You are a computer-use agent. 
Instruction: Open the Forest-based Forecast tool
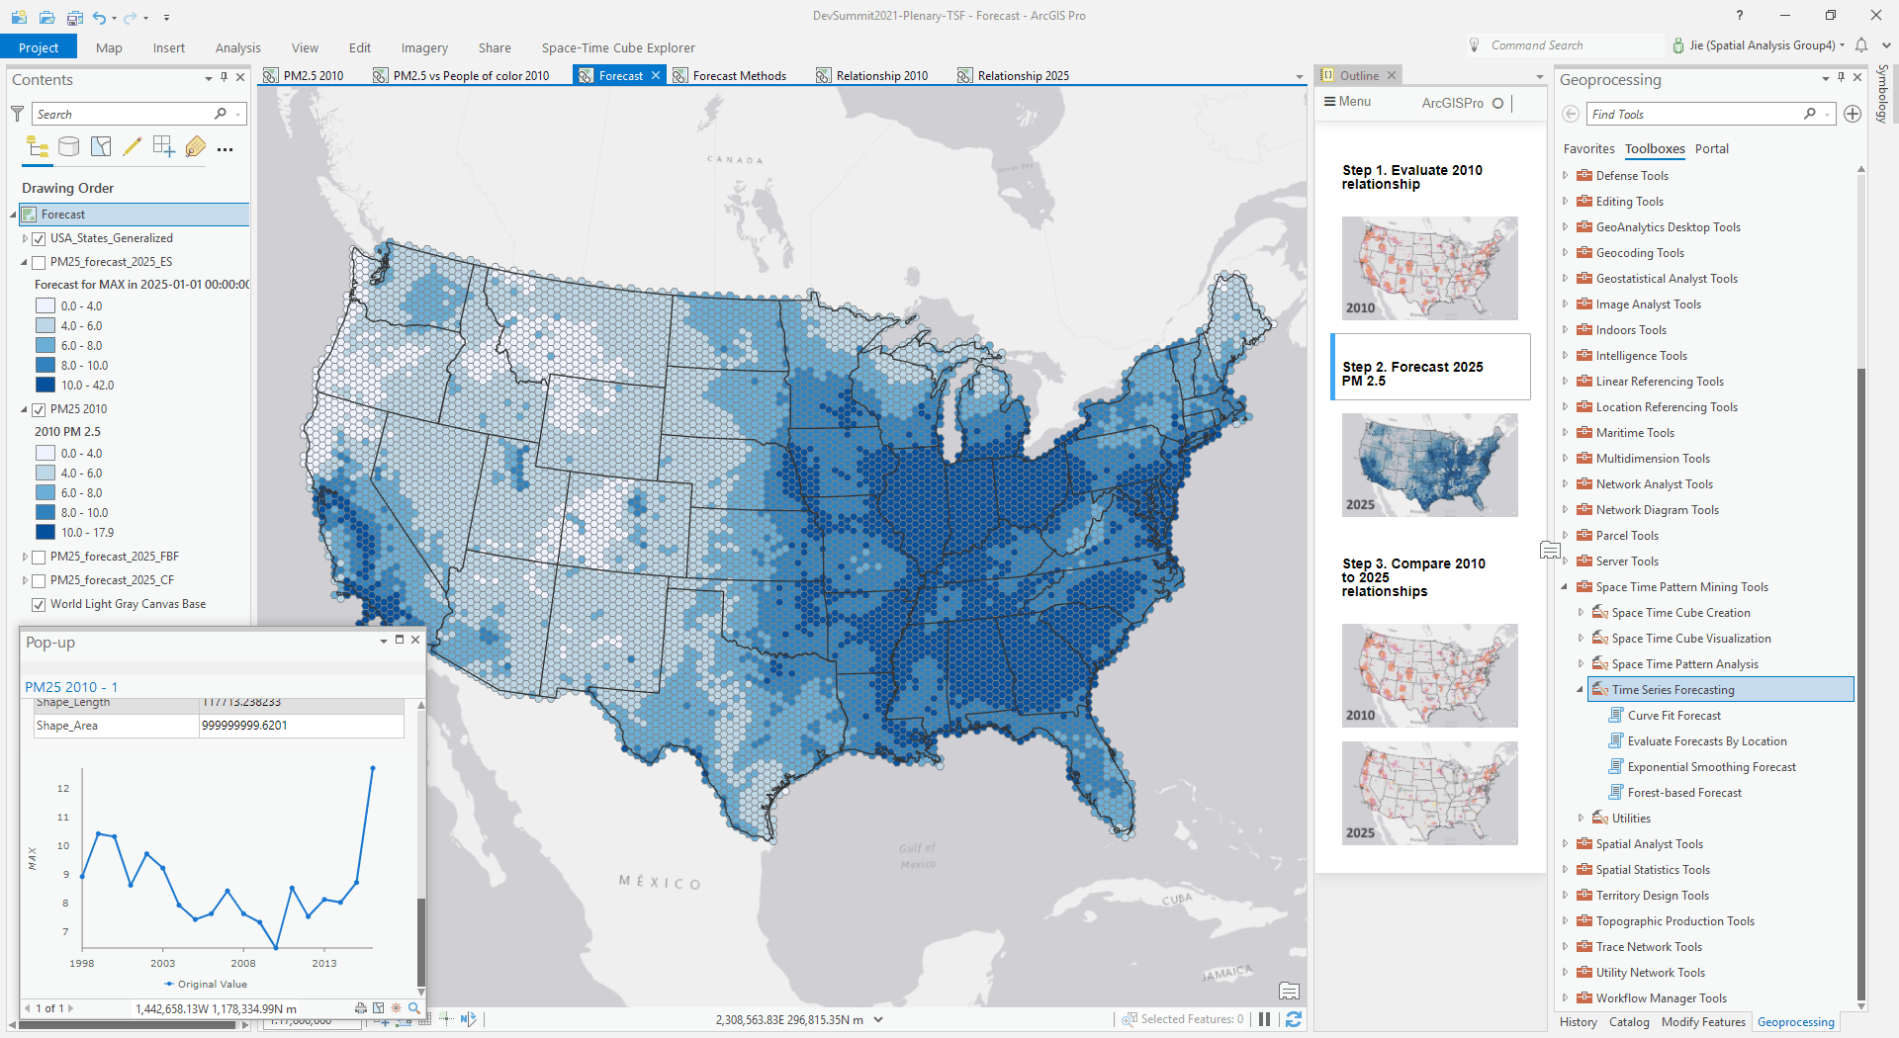click(1684, 793)
